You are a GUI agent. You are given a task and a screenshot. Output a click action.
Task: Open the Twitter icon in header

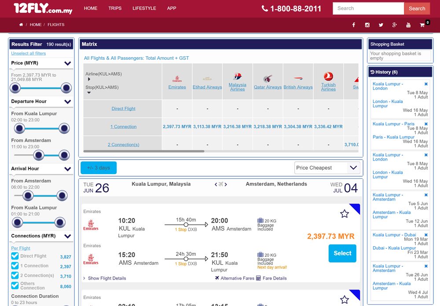point(381,25)
